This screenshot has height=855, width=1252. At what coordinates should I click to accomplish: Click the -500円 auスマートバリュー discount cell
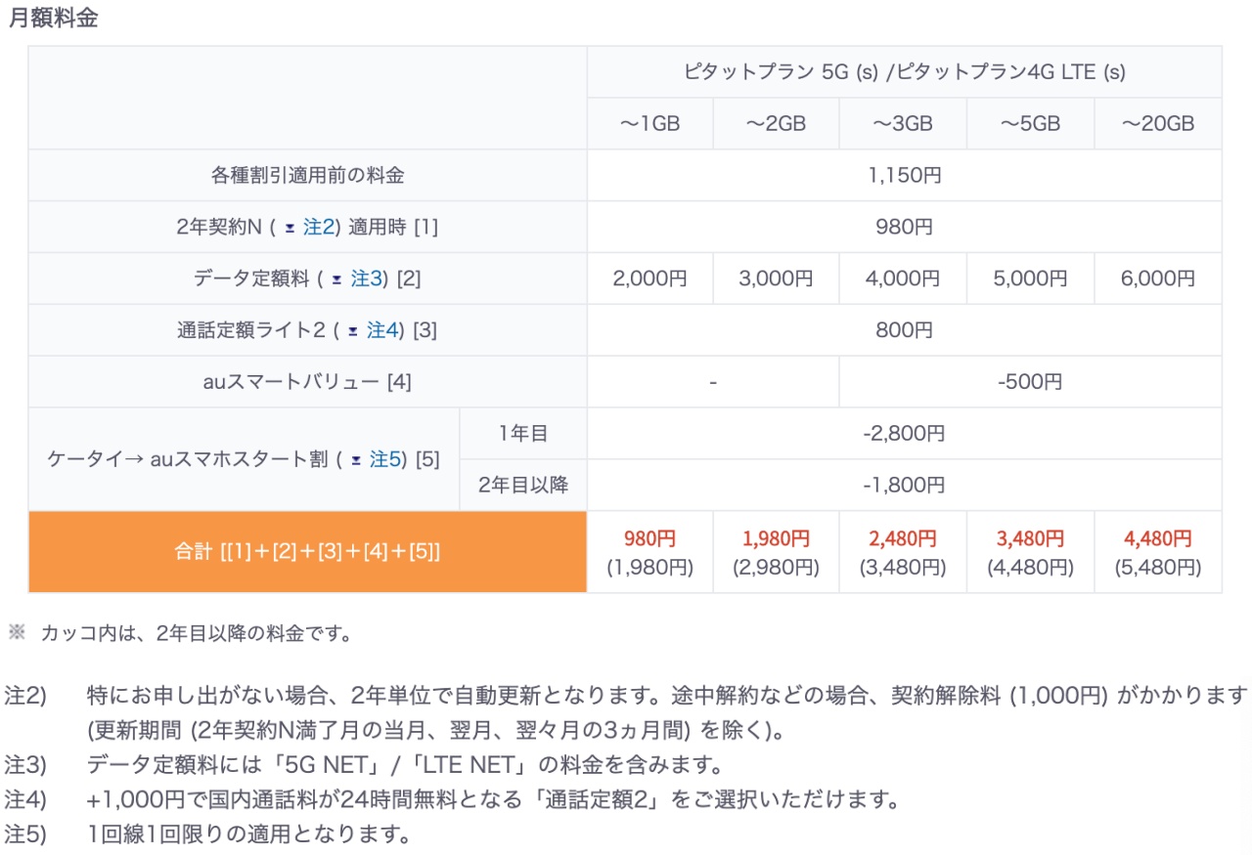point(1029,382)
